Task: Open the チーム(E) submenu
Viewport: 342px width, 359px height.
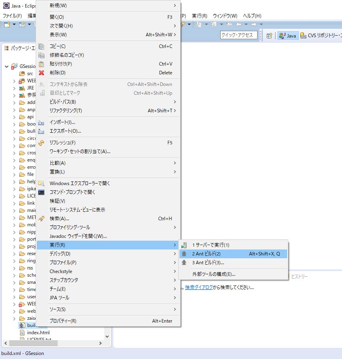Action: tap(109, 289)
